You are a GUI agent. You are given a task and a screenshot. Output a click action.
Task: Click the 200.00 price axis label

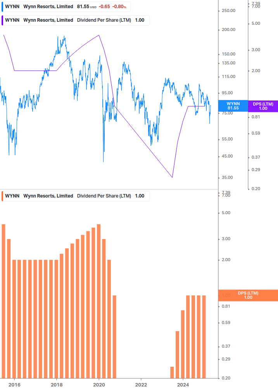(x=228, y=29)
